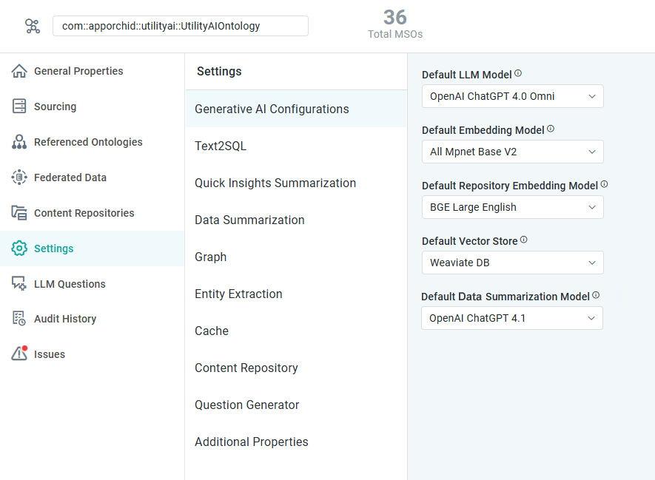Click the ontology name input field
The height and width of the screenshot is (480, 655).
tap(180, 26)
